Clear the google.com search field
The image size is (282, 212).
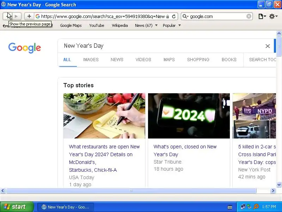click(x=249, y=16)
